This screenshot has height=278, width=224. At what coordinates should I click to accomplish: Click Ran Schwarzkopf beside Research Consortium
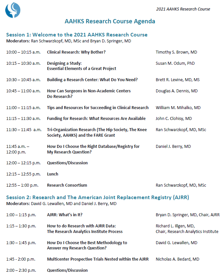coord(181,185)
